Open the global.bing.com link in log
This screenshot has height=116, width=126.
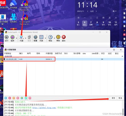(x=44, y=108)
